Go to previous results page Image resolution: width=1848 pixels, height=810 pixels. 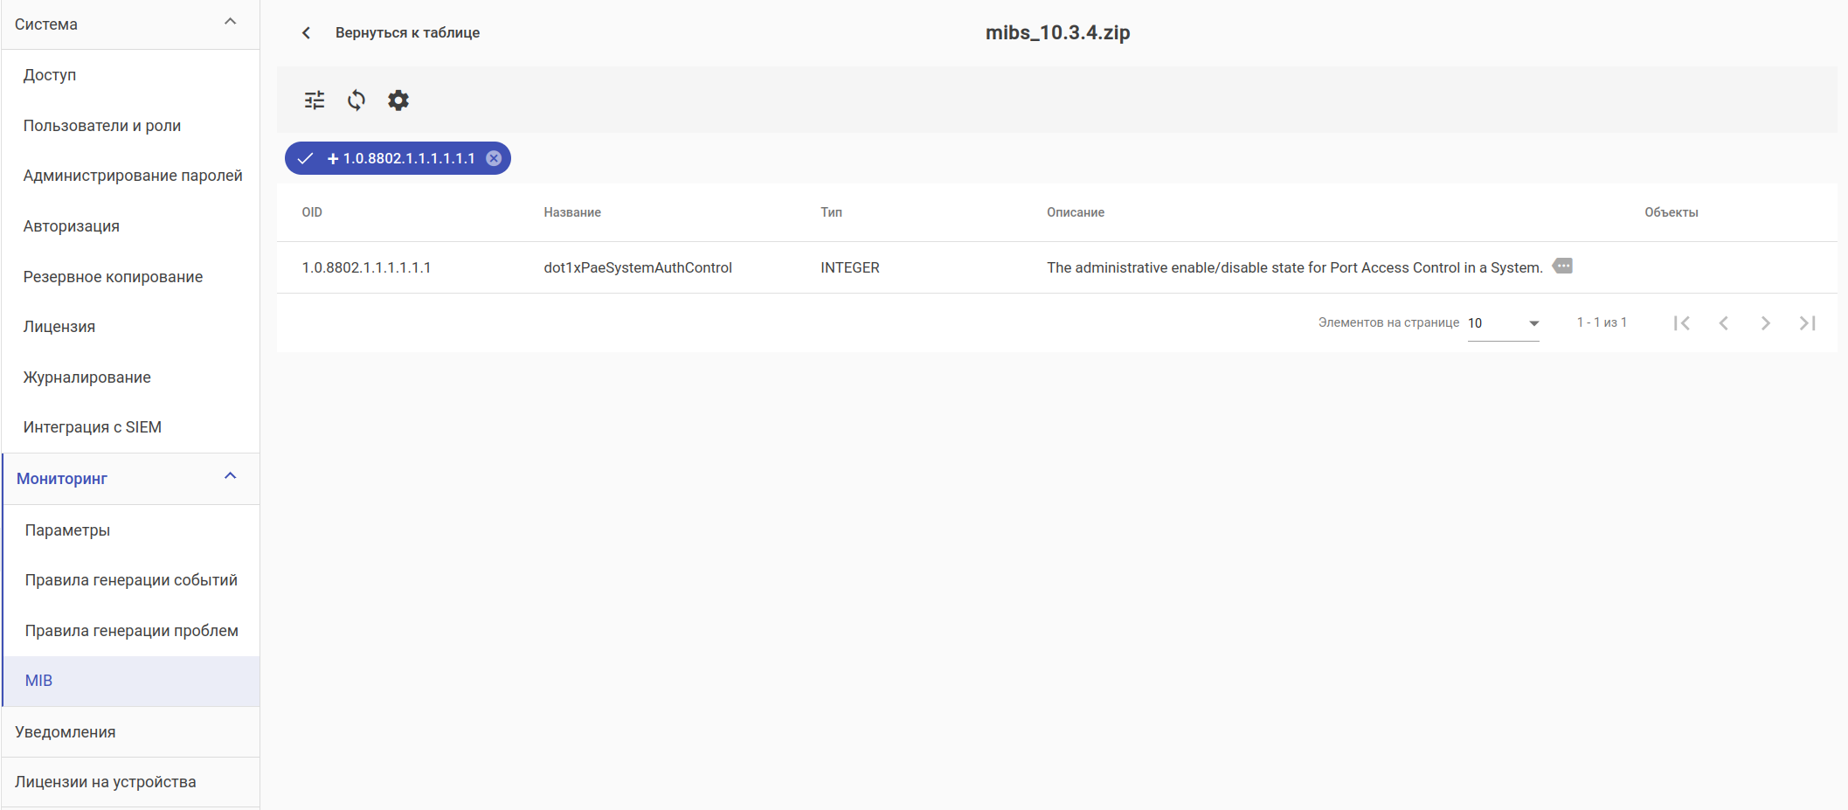pos(1724,323)
